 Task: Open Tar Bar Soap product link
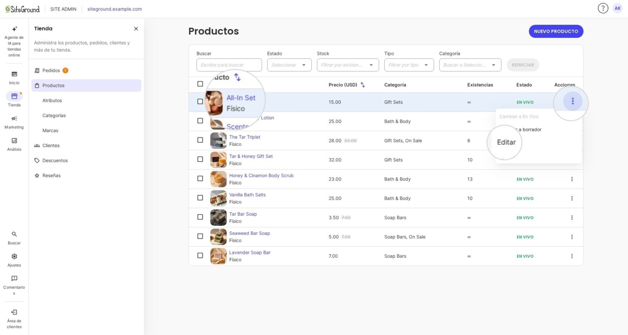[243, 214]
